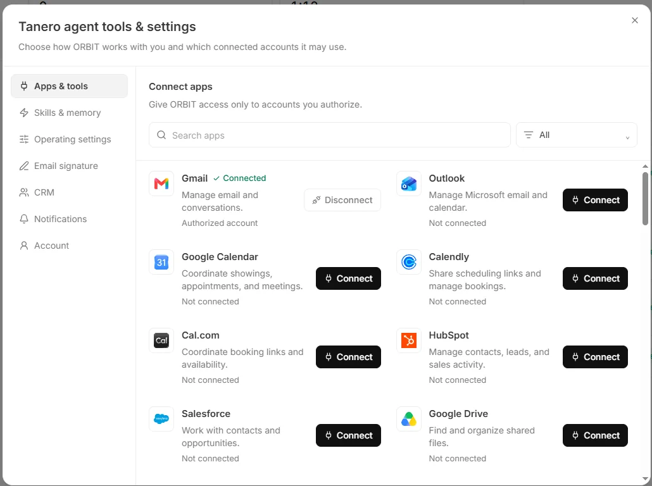Click 'Not connected' status under Calendly
Viewport: 652px width, 486px height.
coord(458,302)
